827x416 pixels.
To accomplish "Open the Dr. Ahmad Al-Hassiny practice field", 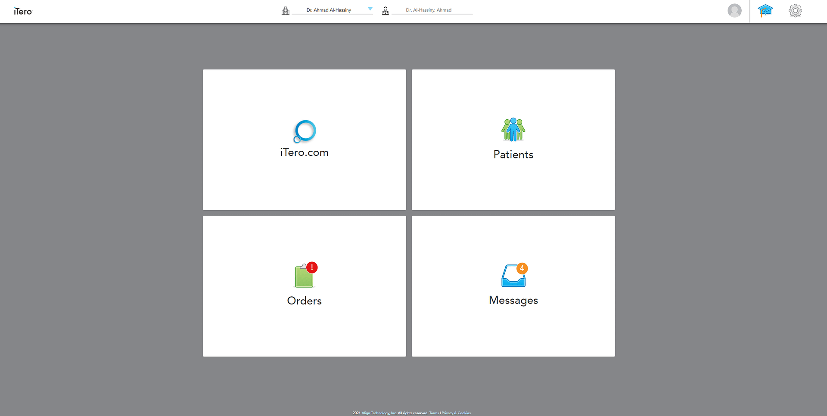I will [x=329, y=10].
